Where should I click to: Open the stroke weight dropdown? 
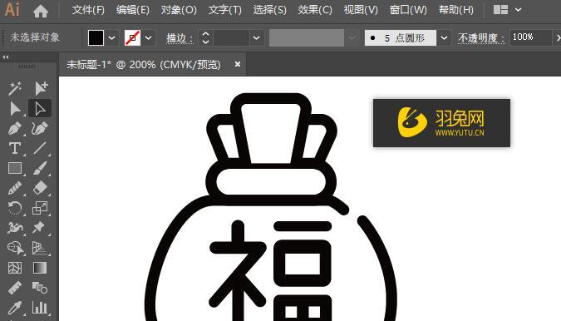[256, 38]
